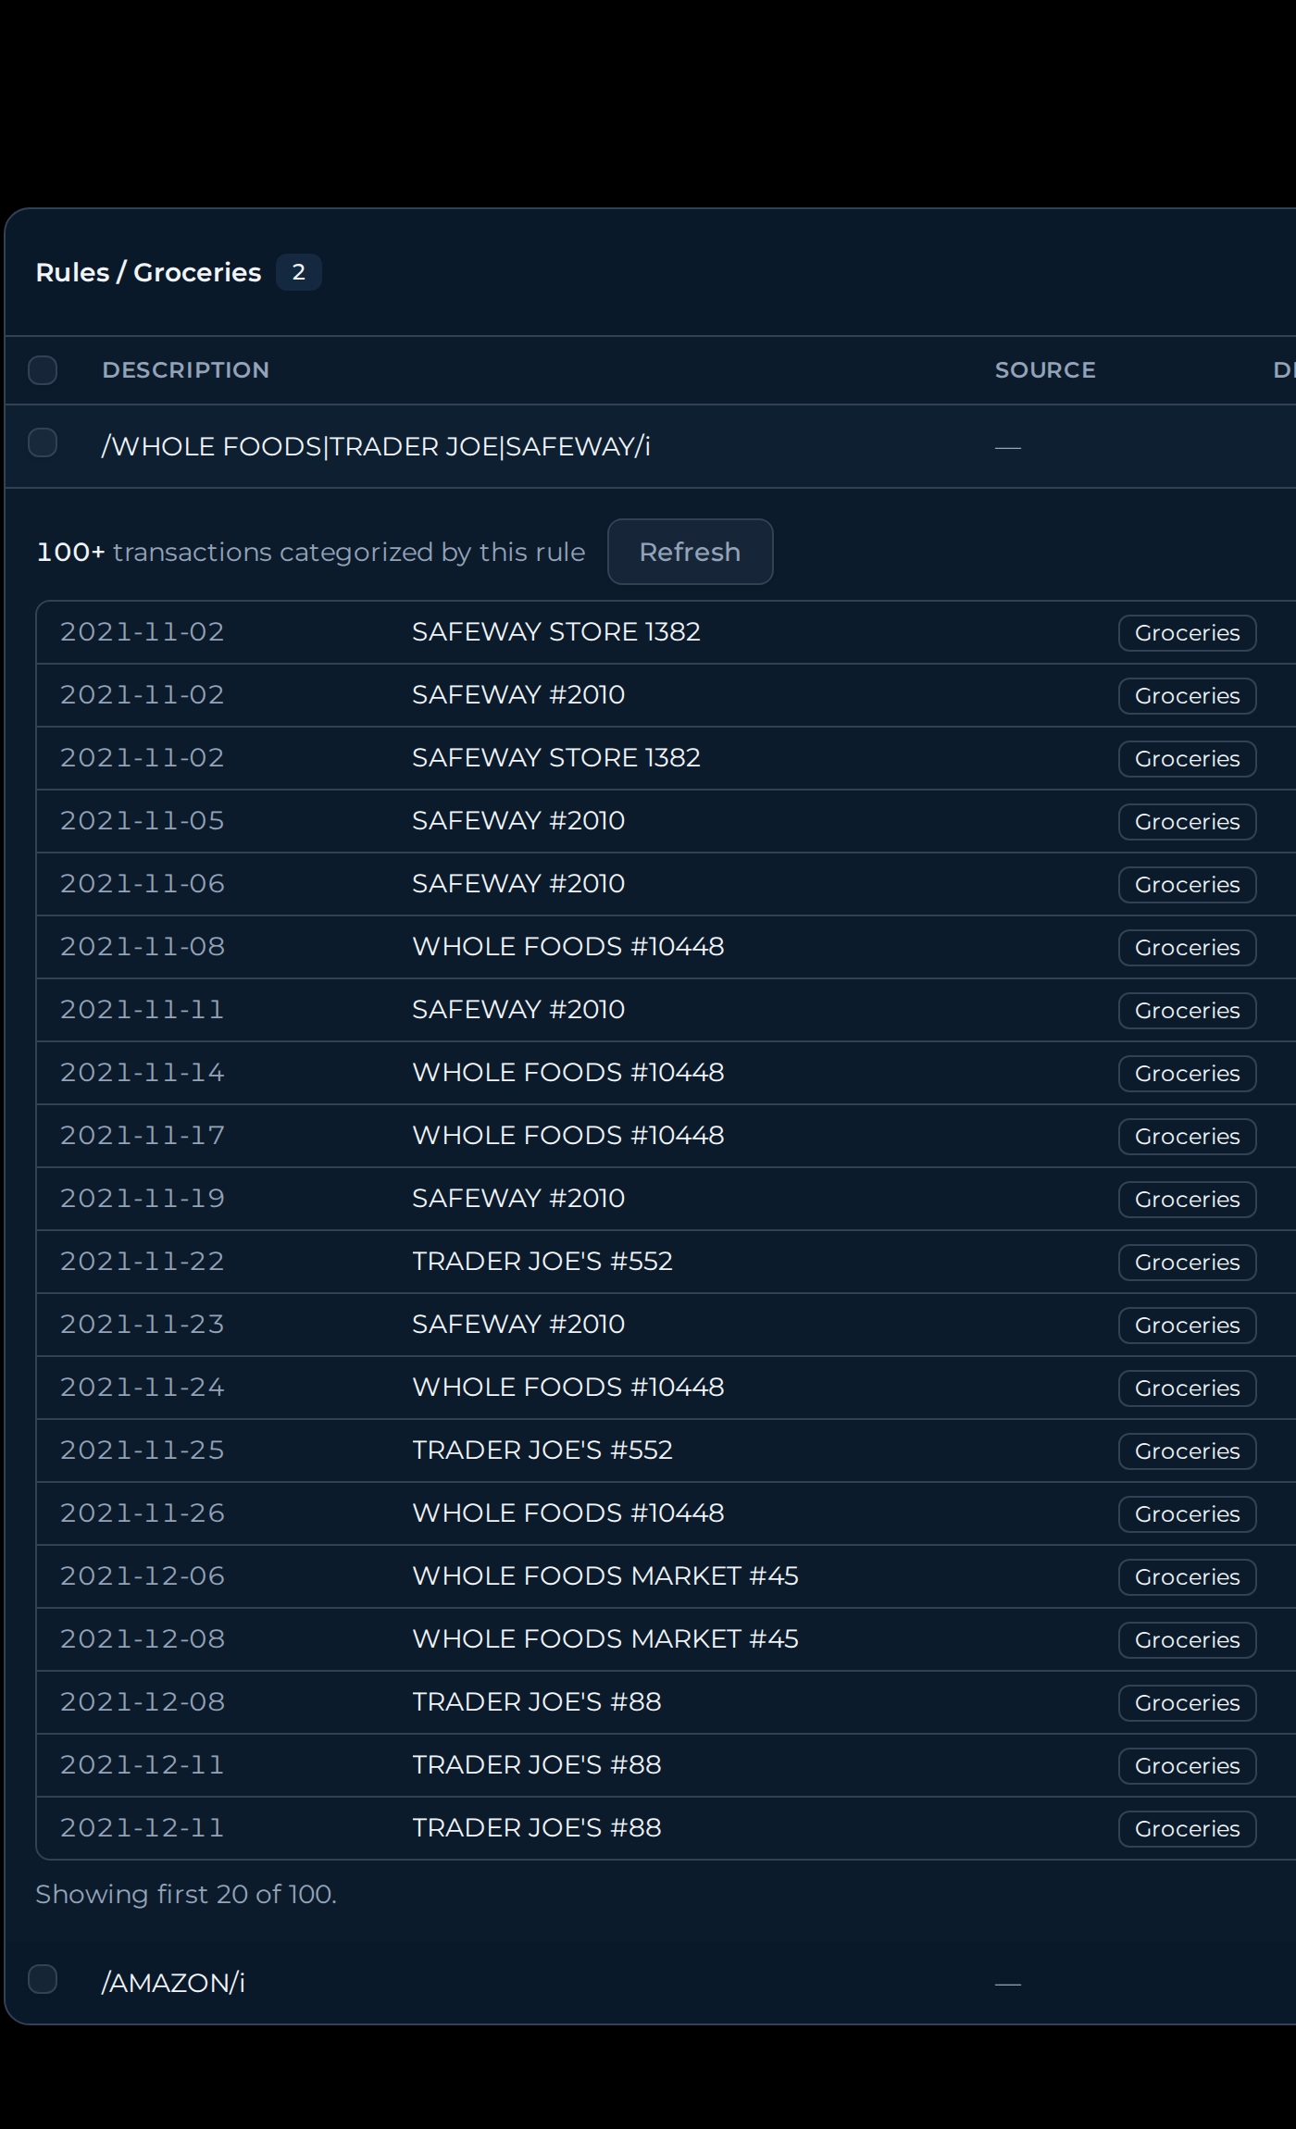This screenshot has width=1296, height=2129.
Task: Select the WHOLE FOODS #10448 row dated 2021-11-17
Action: 667,1136
